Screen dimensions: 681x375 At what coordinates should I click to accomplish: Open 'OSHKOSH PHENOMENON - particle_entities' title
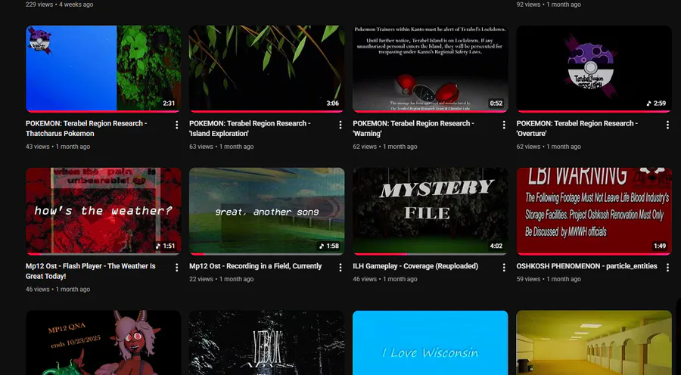tap(586, 266)
